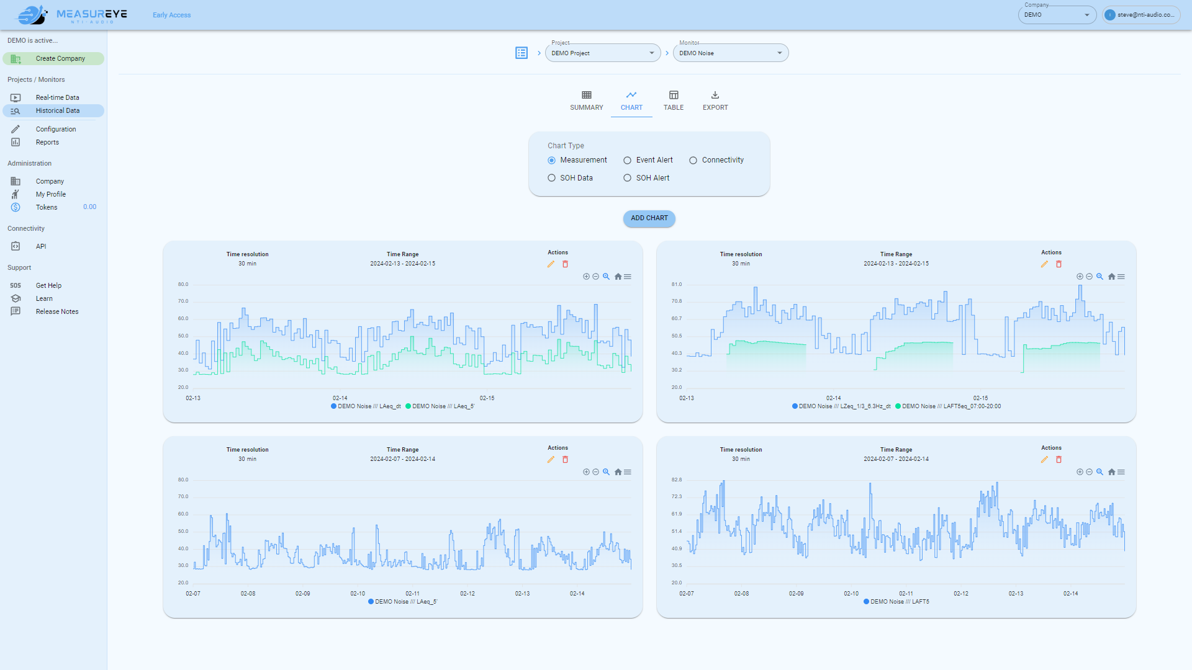The image size is (1192, 670).
Task: Click home reset icon on LAFT5 chart
Action: (1111, 472)
